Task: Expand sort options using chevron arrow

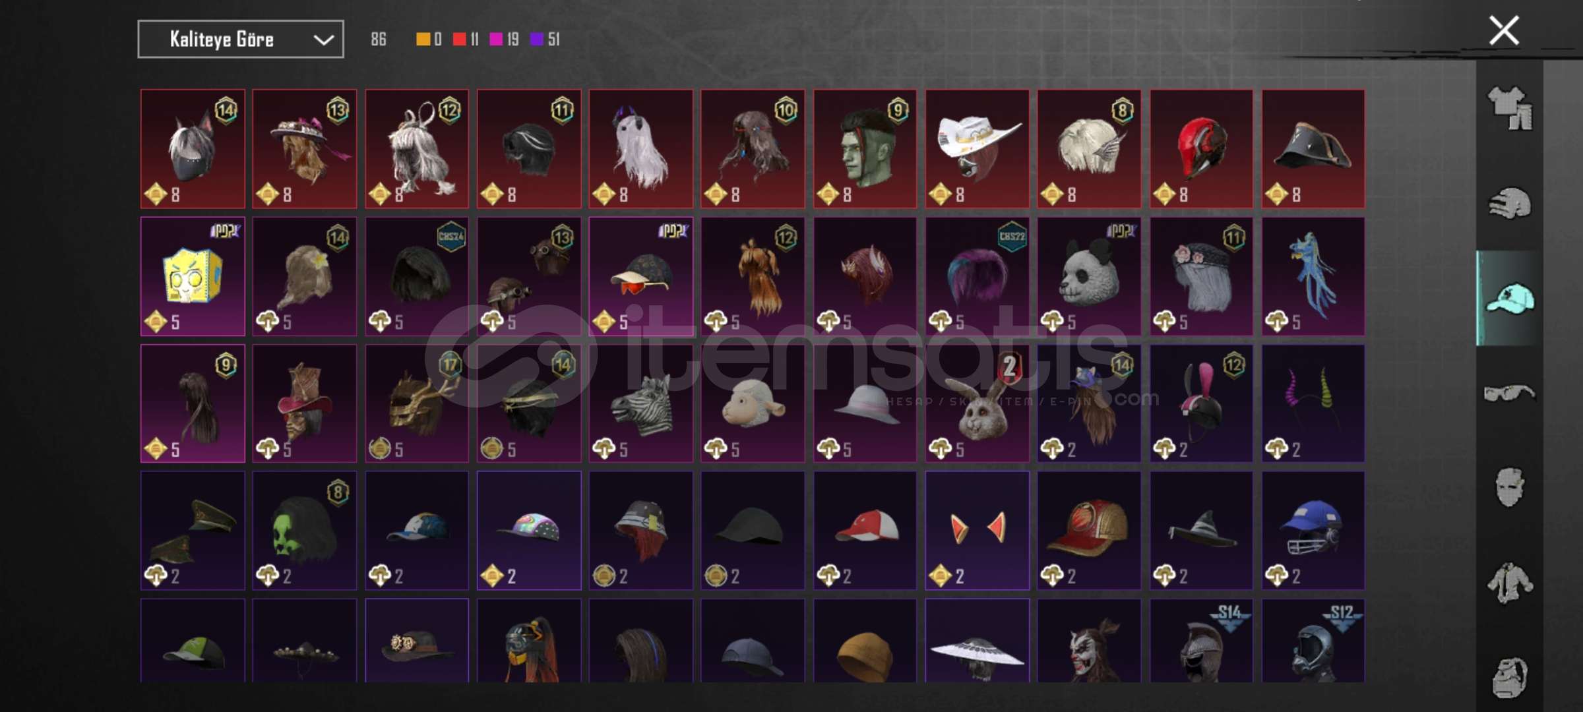Action: (x=323, y=40)
